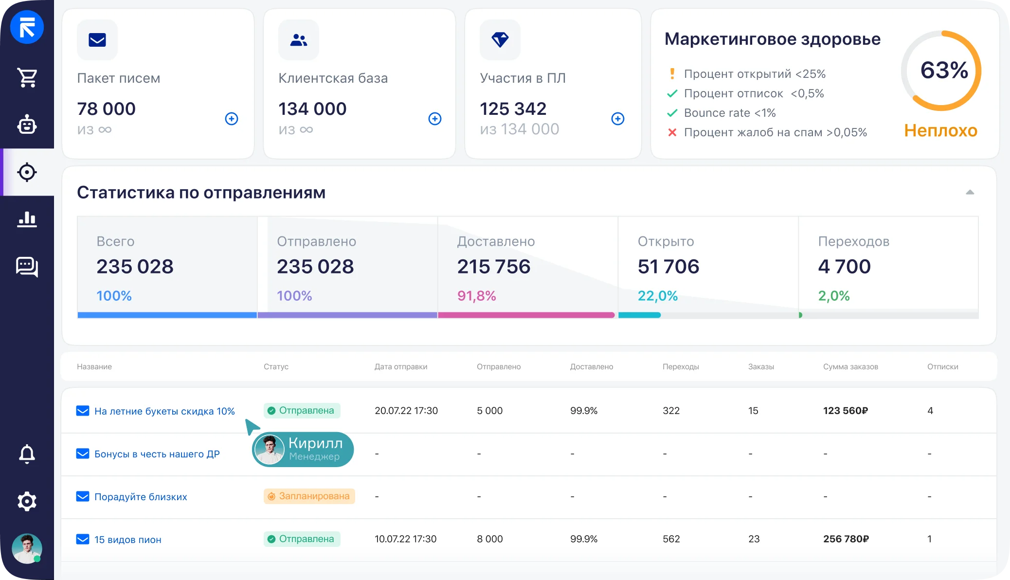The image size is (1010, 580).
Task: Select the target icon in the sidebar
Action: (27, 172)
